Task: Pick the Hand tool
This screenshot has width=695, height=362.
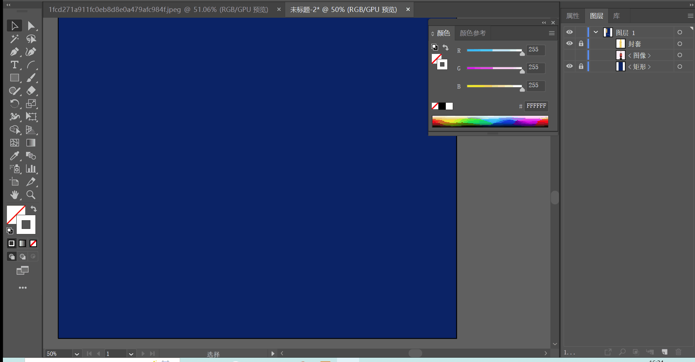Action: [x=14, y=195]
